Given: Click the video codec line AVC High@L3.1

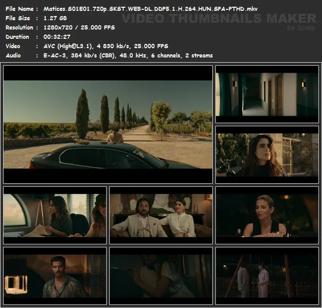Looking at the screenshot, I should (x=106, y=46).
